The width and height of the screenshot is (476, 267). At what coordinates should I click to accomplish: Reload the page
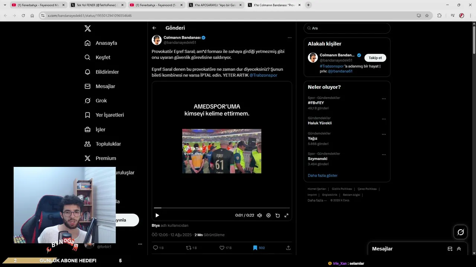(23, 16)
